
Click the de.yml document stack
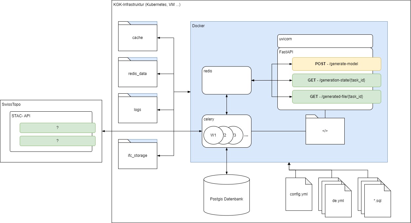tap(338, 200)
